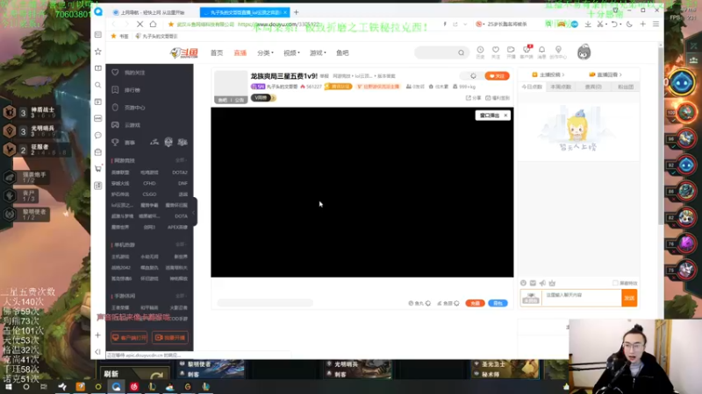Open the favorites star in browser side panel
The width and height of the screenshot is (702, 394).
click(x=98, y=52)
